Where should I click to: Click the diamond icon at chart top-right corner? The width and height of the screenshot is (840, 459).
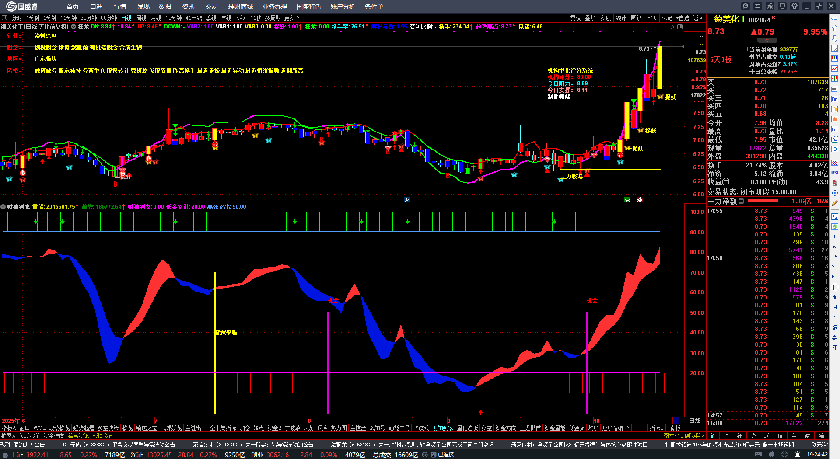(672, 27)
